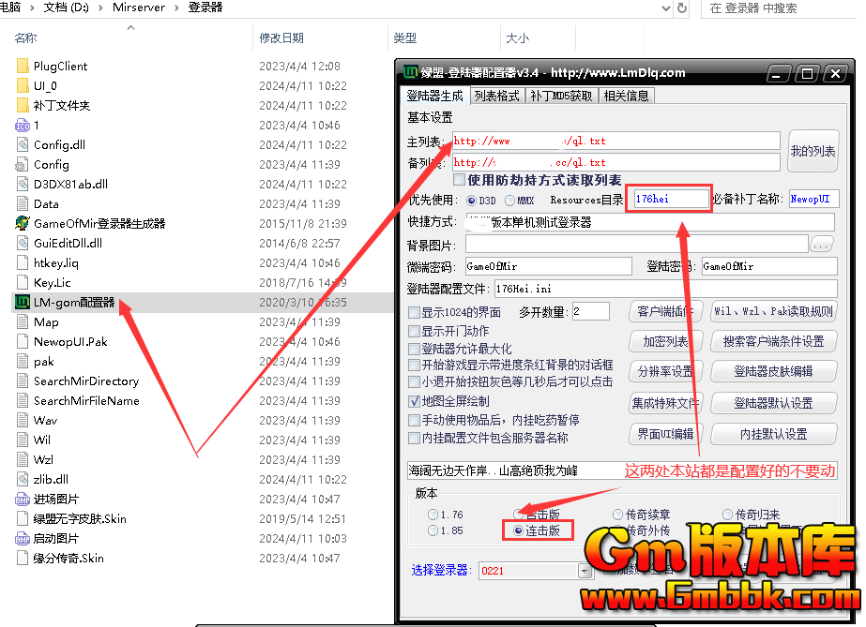Screen dimensions: 866x627
Task: Select the 1.76 version radio button
Action: tap(433, 515)
